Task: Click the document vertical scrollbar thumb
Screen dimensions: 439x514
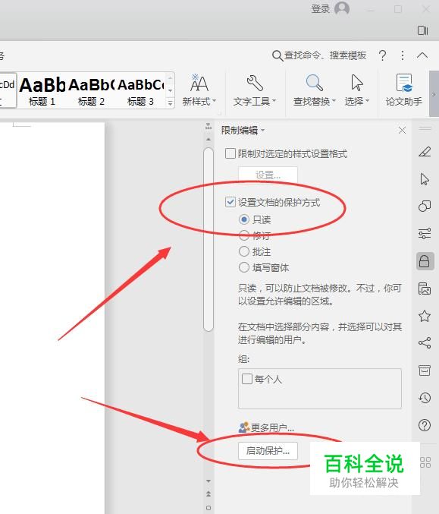Action: click(209, 240)
